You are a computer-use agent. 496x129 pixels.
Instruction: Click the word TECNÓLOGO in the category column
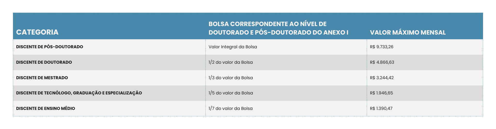58,93
